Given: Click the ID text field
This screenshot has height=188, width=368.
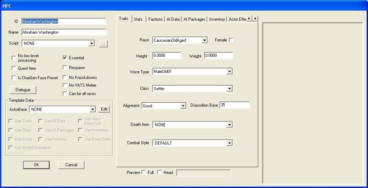Looking at the screenshot, I should [x=64, y=21].
